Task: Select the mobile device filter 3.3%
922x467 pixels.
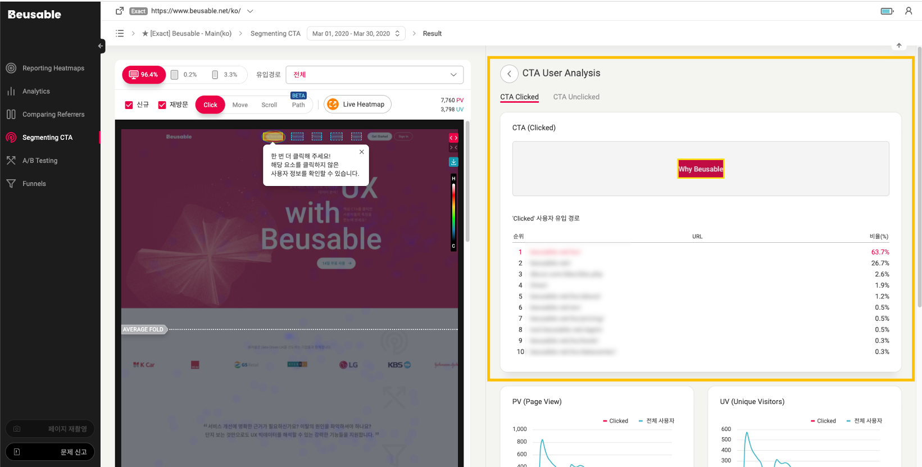Action: [224, 75]
